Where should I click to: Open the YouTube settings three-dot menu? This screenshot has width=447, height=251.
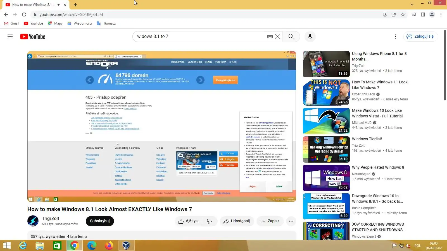pyautogui.click(x=395, y=37)
